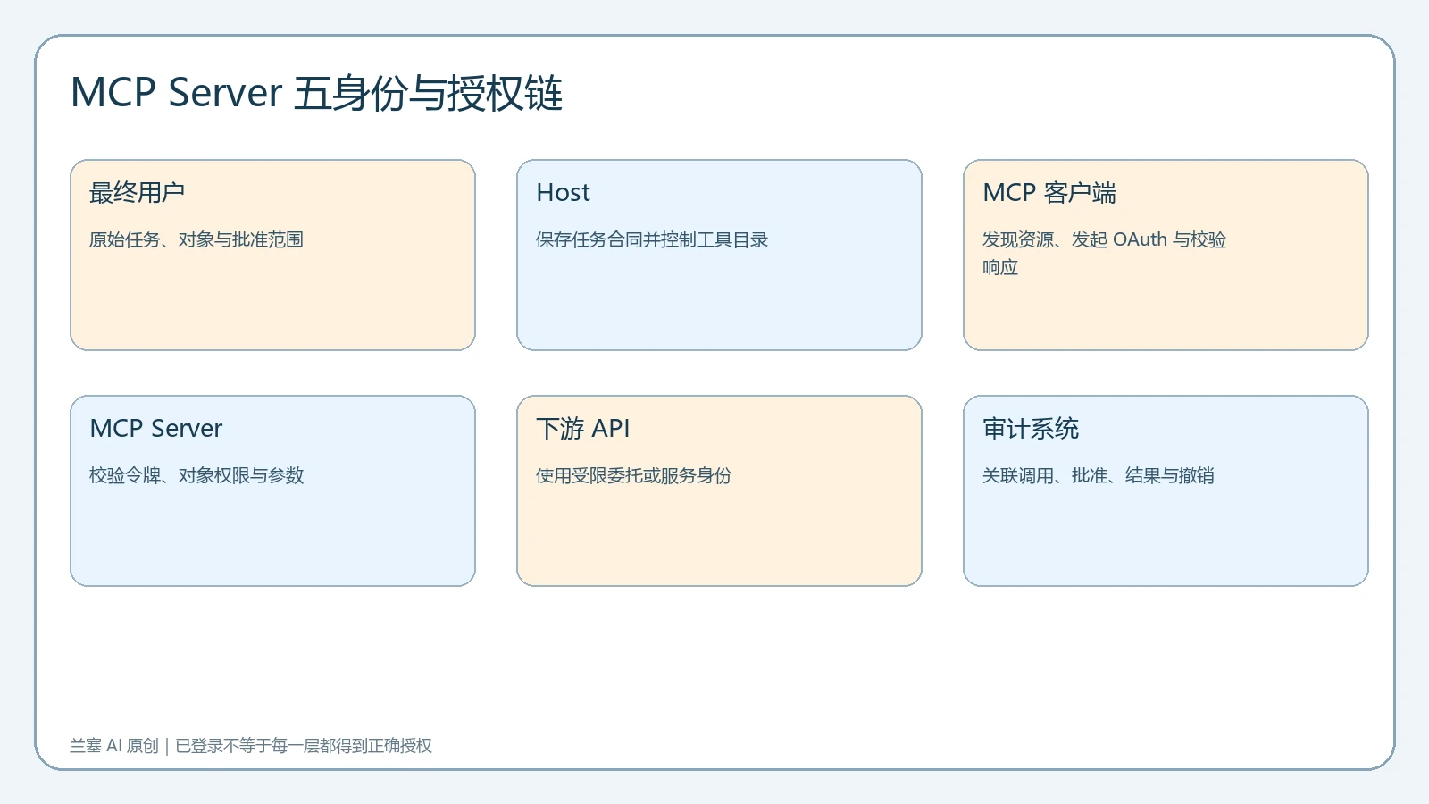Click the text "使用受限委托或服务身份"
This screenshot has height=804, width=1429.
click(634, 475)
